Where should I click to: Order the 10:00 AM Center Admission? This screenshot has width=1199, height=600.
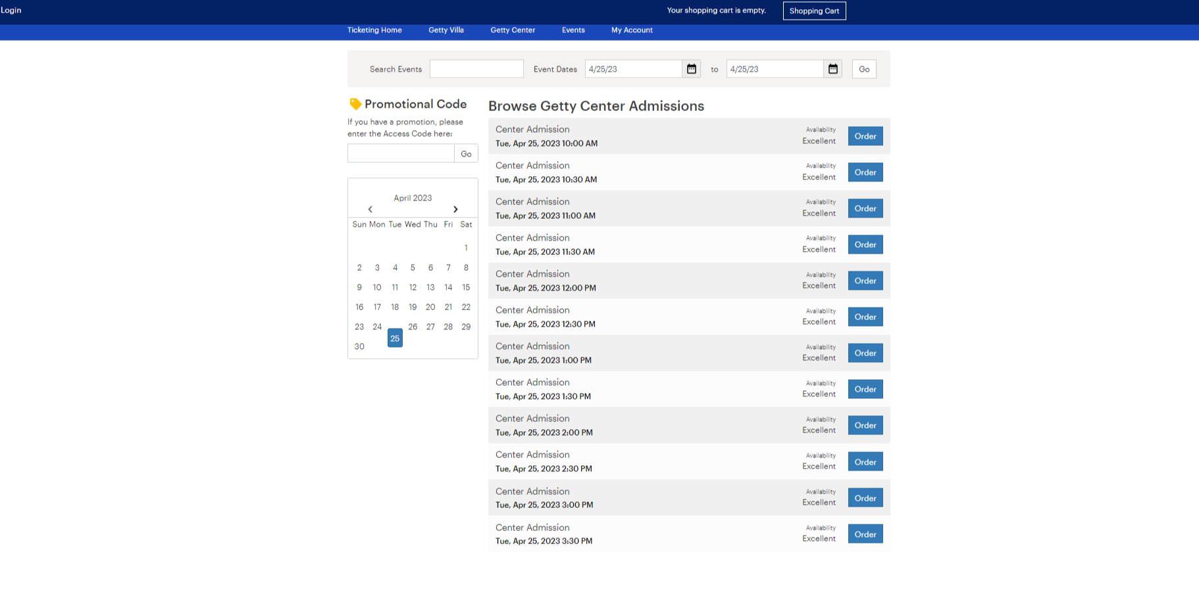click(865, 136)
